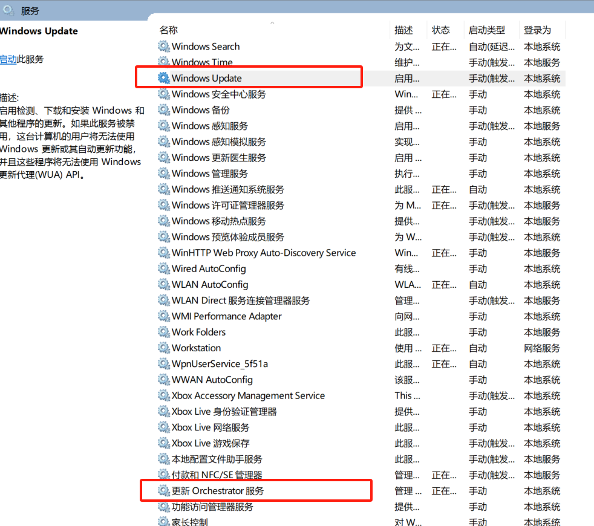Click the gear icon beside Windows Update
The height and width of the screenshot is (526, 594).
pyautogui.click(x=163, y=78)
